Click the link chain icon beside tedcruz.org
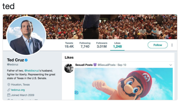 tap(9, 90)
